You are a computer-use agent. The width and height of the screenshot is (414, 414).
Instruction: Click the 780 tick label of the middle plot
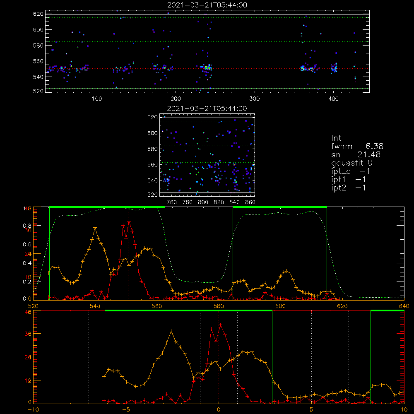tap(188, 202)
